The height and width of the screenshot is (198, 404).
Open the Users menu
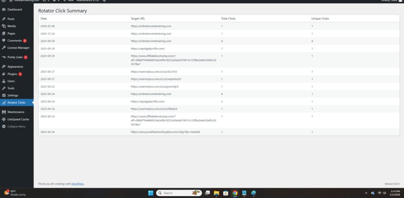pos(11,81)
